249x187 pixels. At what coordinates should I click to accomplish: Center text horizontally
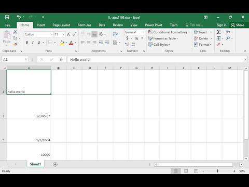(x=89, y=43)
